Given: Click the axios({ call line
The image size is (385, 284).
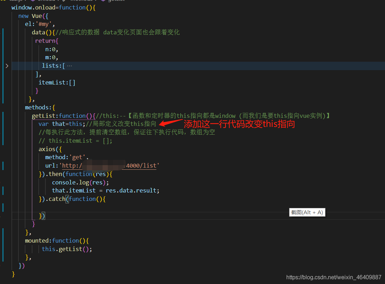Looking at the screenshot, I should click(x=50, y=149).
